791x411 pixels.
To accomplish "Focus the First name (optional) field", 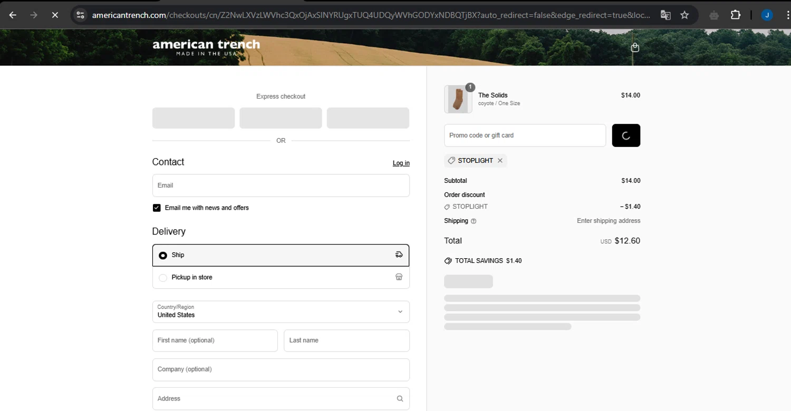I will click(x=215, y=340).
